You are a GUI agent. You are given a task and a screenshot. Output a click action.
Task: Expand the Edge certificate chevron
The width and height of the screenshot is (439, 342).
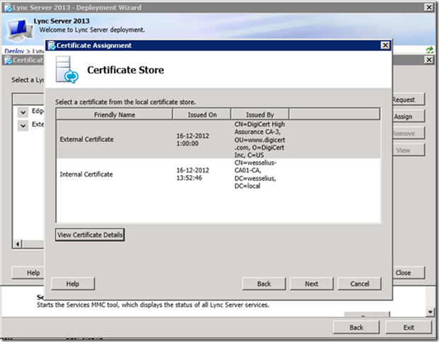(23, 112)
